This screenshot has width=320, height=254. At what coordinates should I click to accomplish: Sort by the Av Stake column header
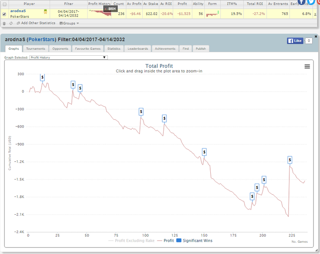click(150, 4)
